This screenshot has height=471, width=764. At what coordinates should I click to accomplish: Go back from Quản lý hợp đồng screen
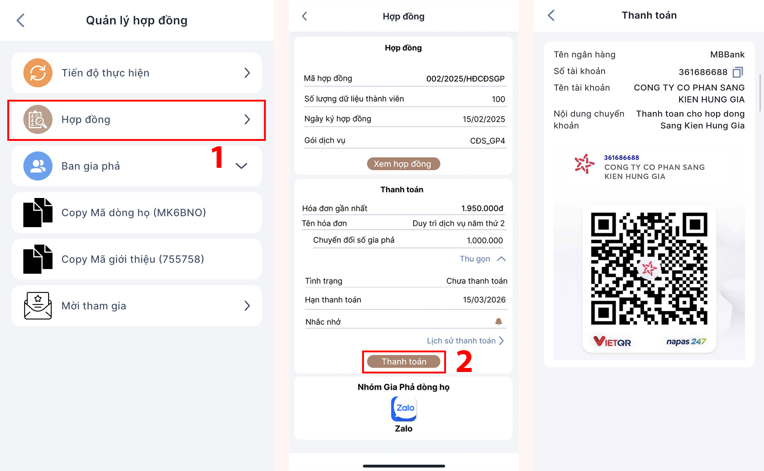[x=21, y=20]
